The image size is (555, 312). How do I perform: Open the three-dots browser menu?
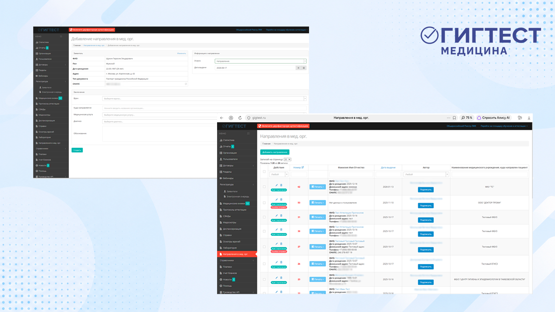(x=448, y=118)
